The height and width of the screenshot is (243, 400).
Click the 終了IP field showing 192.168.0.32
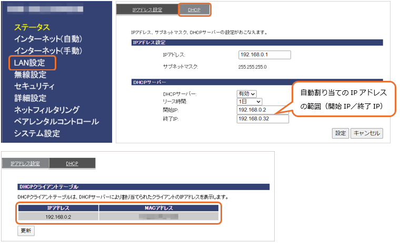(x=263, y=119)
